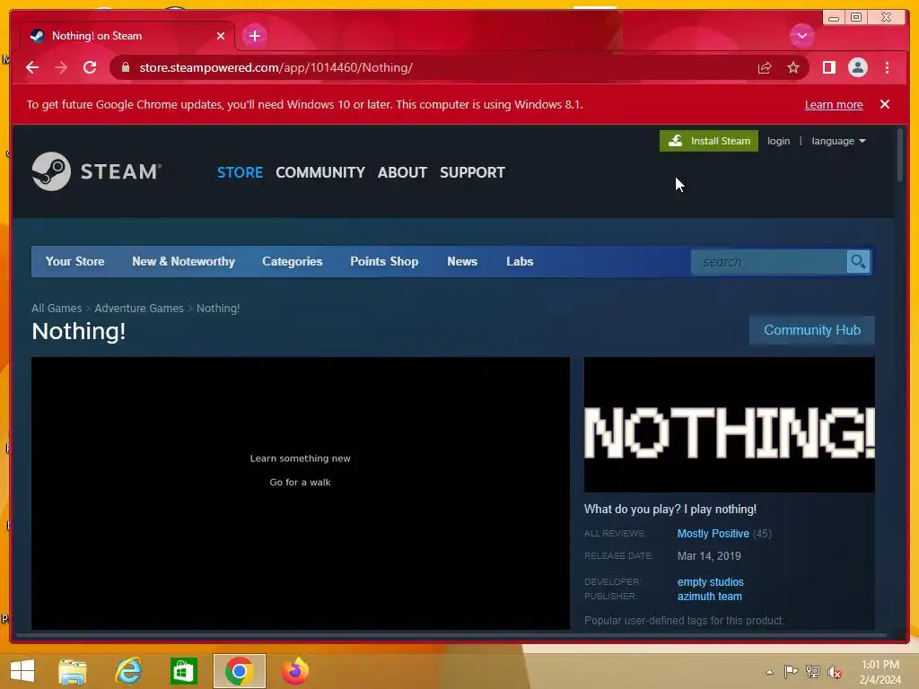Screen dimensions: 919x689
Task: Open the Categories tab
Action: point(293,261)
